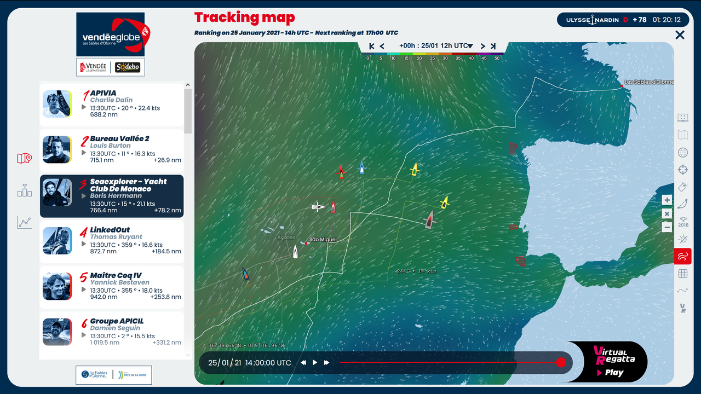Go to previous wind forecast step
This screenshot has width=701, height=394.
382,46
